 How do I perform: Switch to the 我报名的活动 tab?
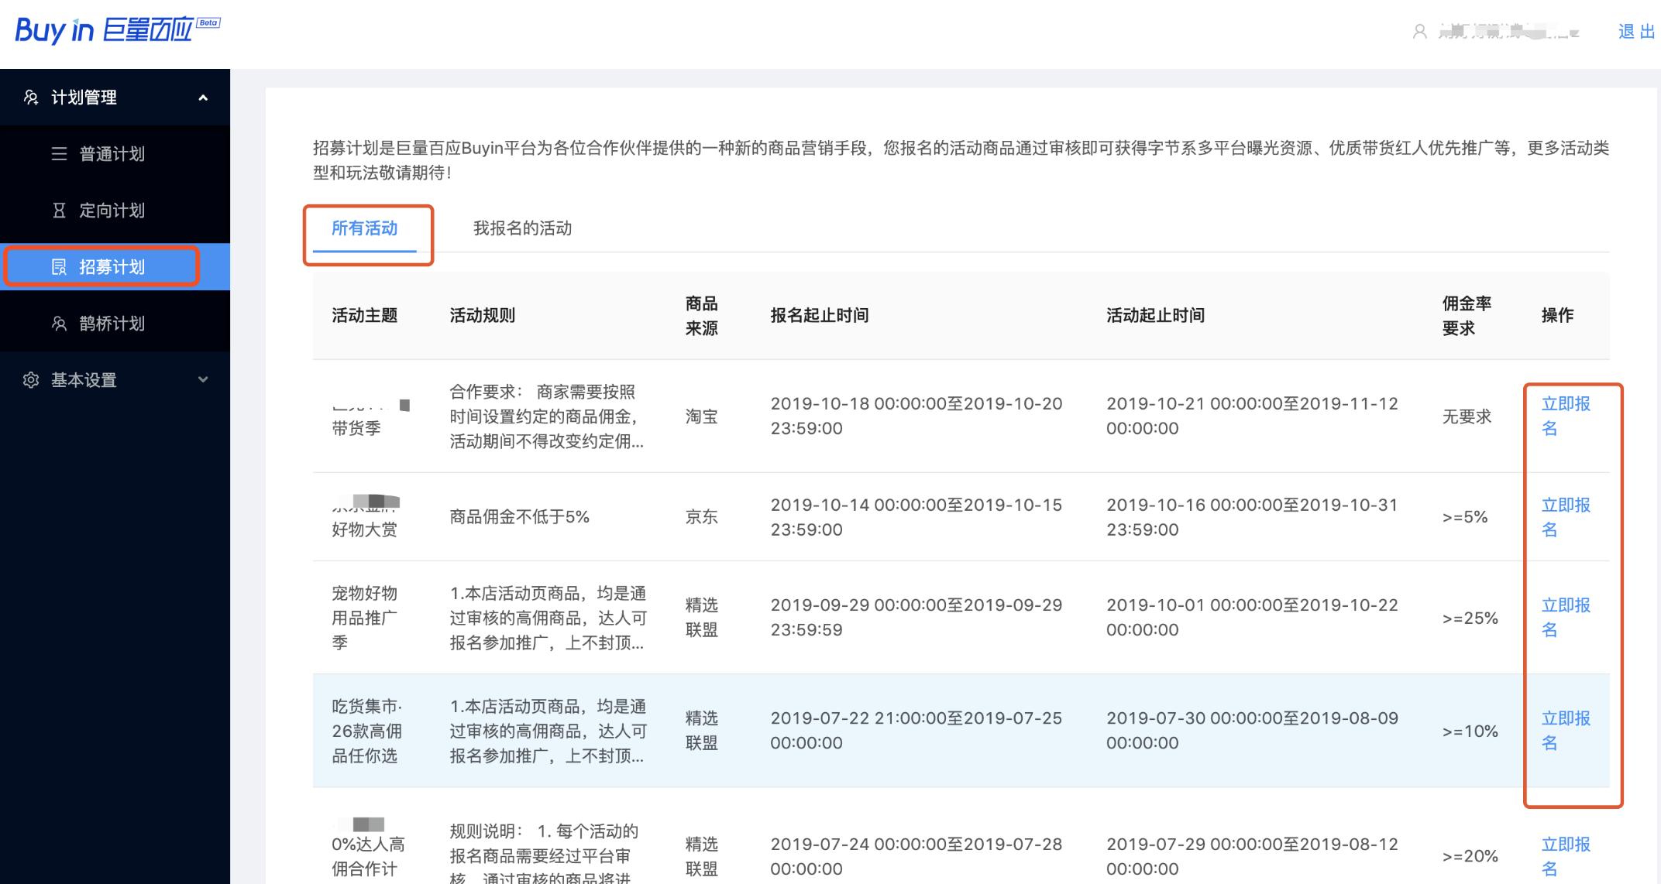[x=521, y=228]
